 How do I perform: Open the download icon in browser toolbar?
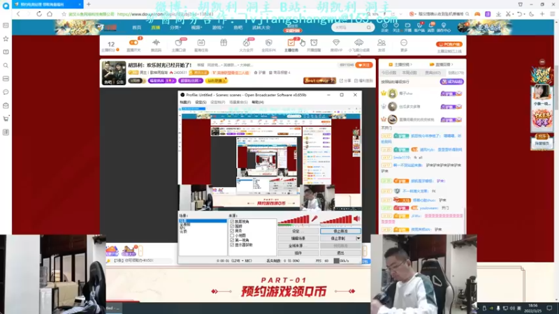498,14
